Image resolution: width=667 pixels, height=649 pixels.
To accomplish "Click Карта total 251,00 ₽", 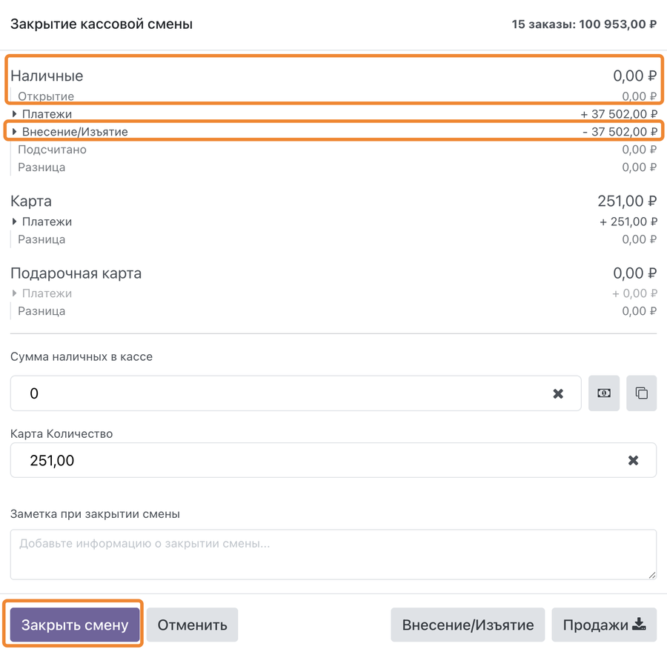I will 627,201.
